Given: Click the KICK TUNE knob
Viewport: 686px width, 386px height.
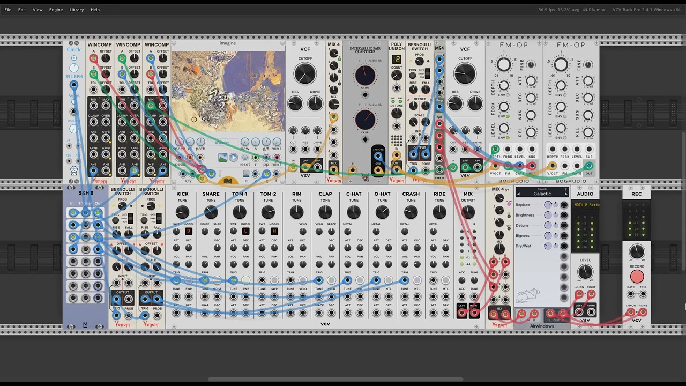Looking at the screenshot, I should 182,213.
